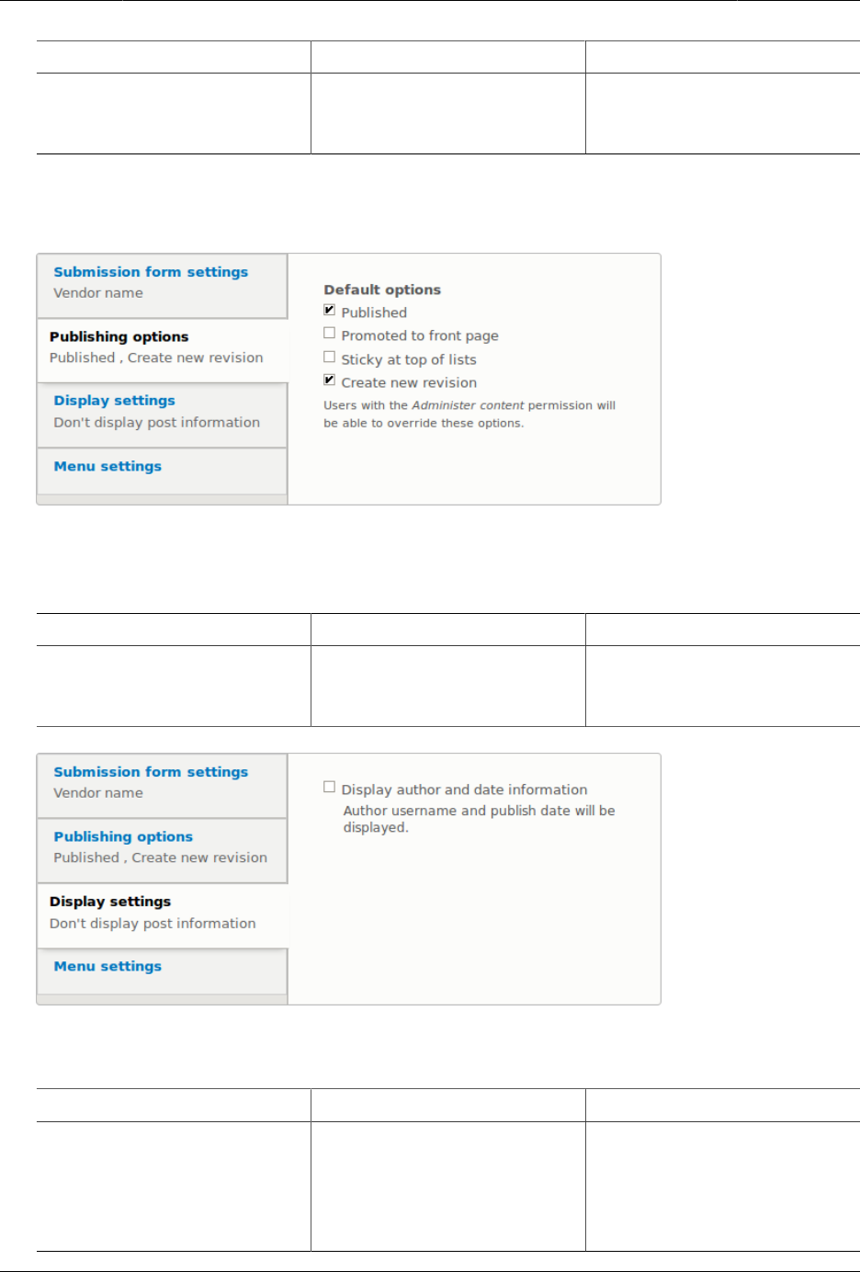Click the 'Promoted to front page' label text
Viewport: 860px width, 1272px height.
[x=420, y=335]
